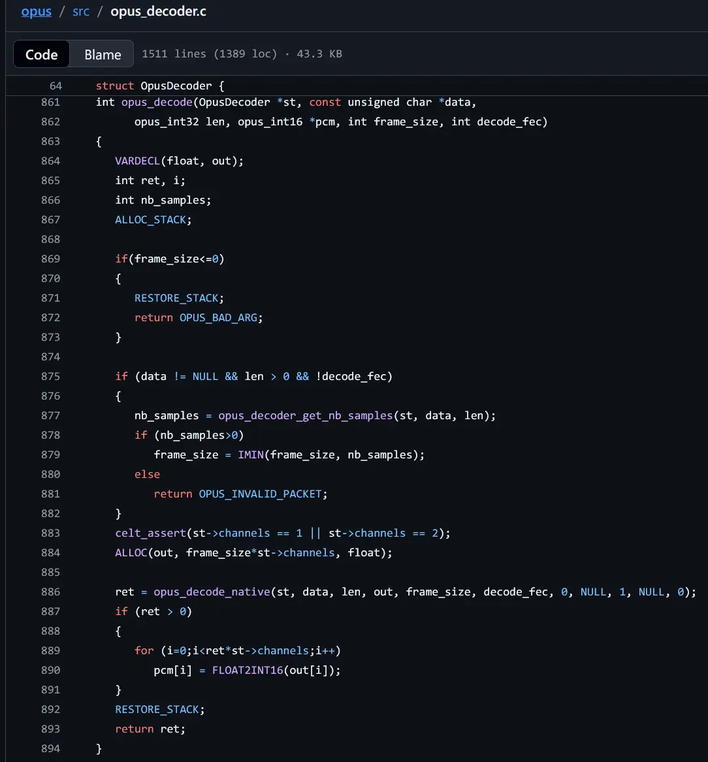The image size is (708, 762).
Task: Select line number 894
Action: pyautogui.click(x=50, y=748)
